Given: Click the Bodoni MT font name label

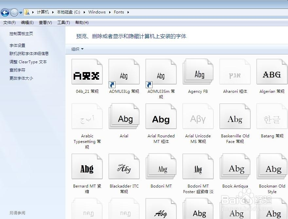Looking at the screenshot, I should coord(161,186).
